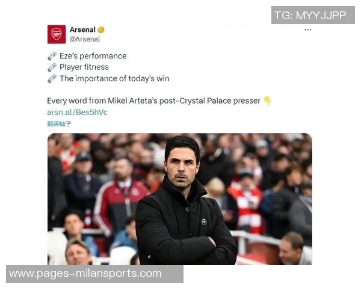Open the three-dot more options menu
The image size is (361, 289).
click(307, 30)
